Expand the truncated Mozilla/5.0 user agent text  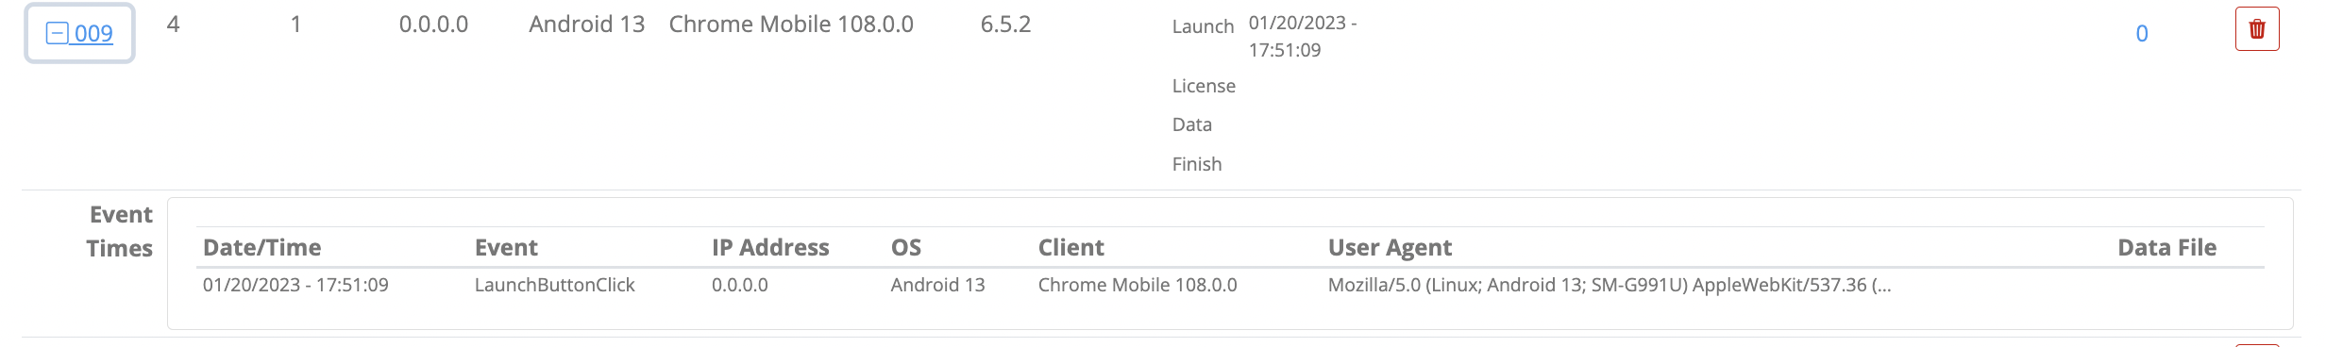pos(1610,285)
